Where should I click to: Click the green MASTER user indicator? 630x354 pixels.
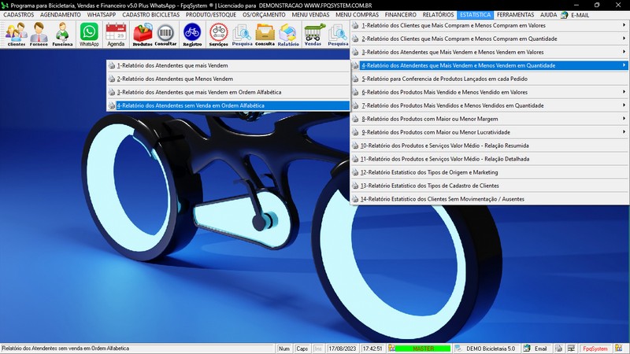[423, 348]
